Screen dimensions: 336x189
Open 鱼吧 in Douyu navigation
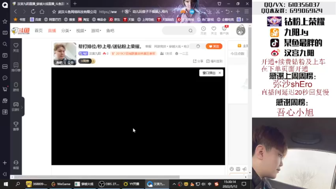point(110,31)
